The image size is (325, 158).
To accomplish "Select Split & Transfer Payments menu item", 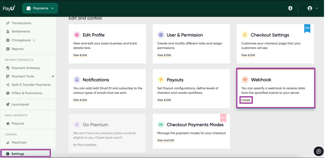I will (31, 85).
